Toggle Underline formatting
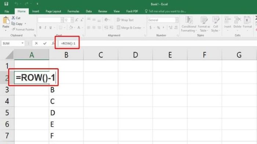257x144 pixels. point(51,27)
